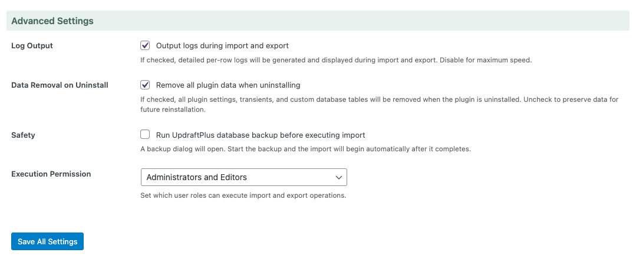The height and width of the screenshot is (269, 636).
Task: Enable UpdraftPlus database backup checkbox
Action: tap(145, 135)
